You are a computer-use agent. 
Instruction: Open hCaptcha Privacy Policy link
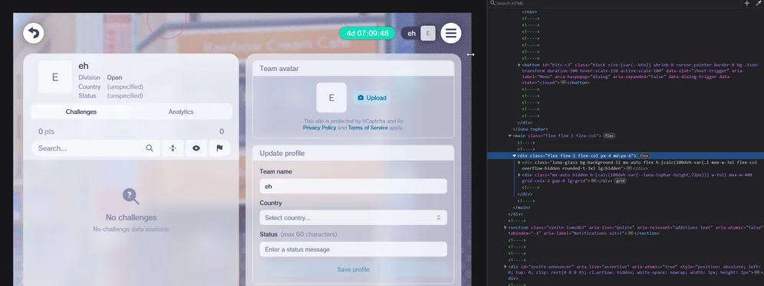pos(319,128)
